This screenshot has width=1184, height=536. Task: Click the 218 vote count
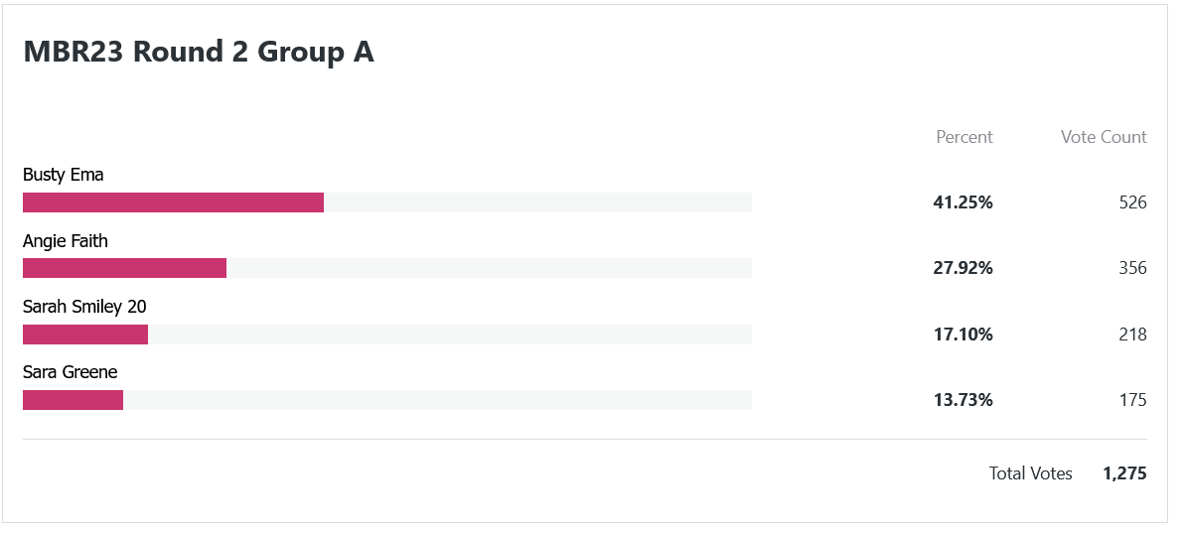pos(1132,335)
